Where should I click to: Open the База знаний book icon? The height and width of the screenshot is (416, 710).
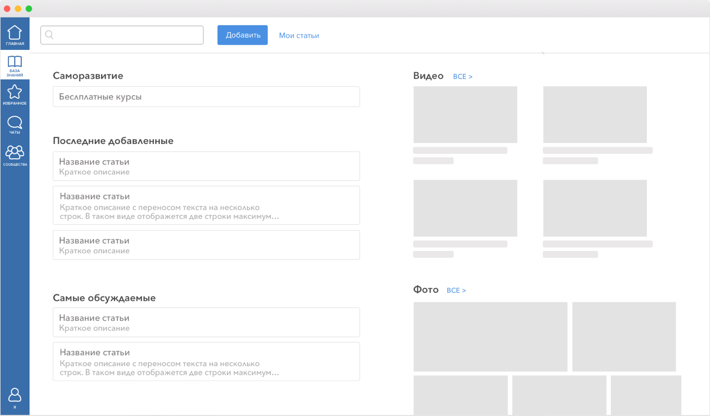(x=15, y=61)
